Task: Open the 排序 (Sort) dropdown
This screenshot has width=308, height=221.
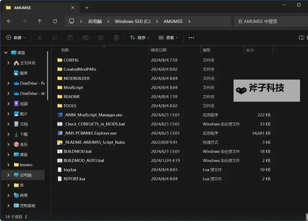Action: (140, 38)
